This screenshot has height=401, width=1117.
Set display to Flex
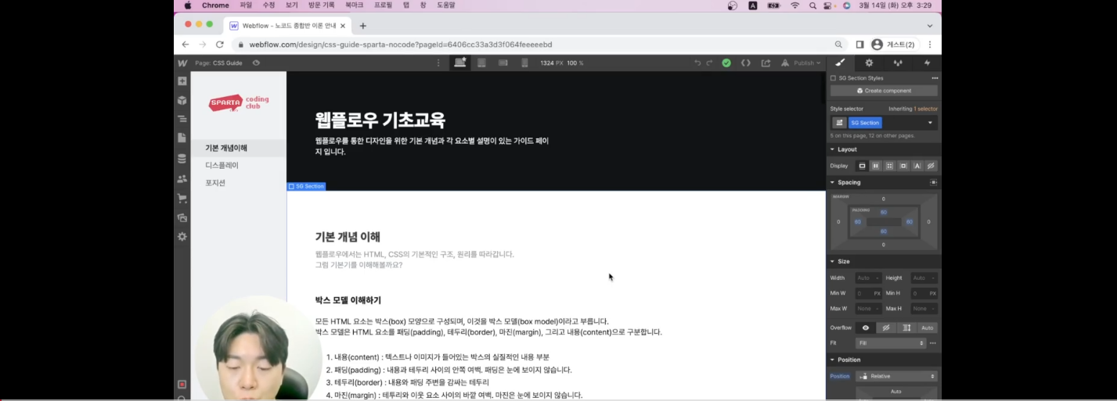876,166
